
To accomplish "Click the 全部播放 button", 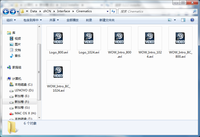I will click(72, 20).
